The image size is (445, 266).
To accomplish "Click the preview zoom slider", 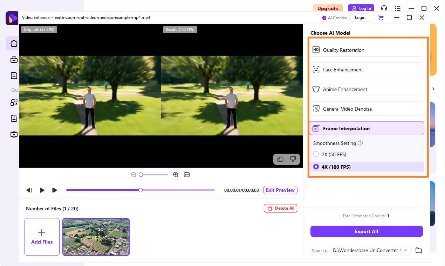I will 153,175.
